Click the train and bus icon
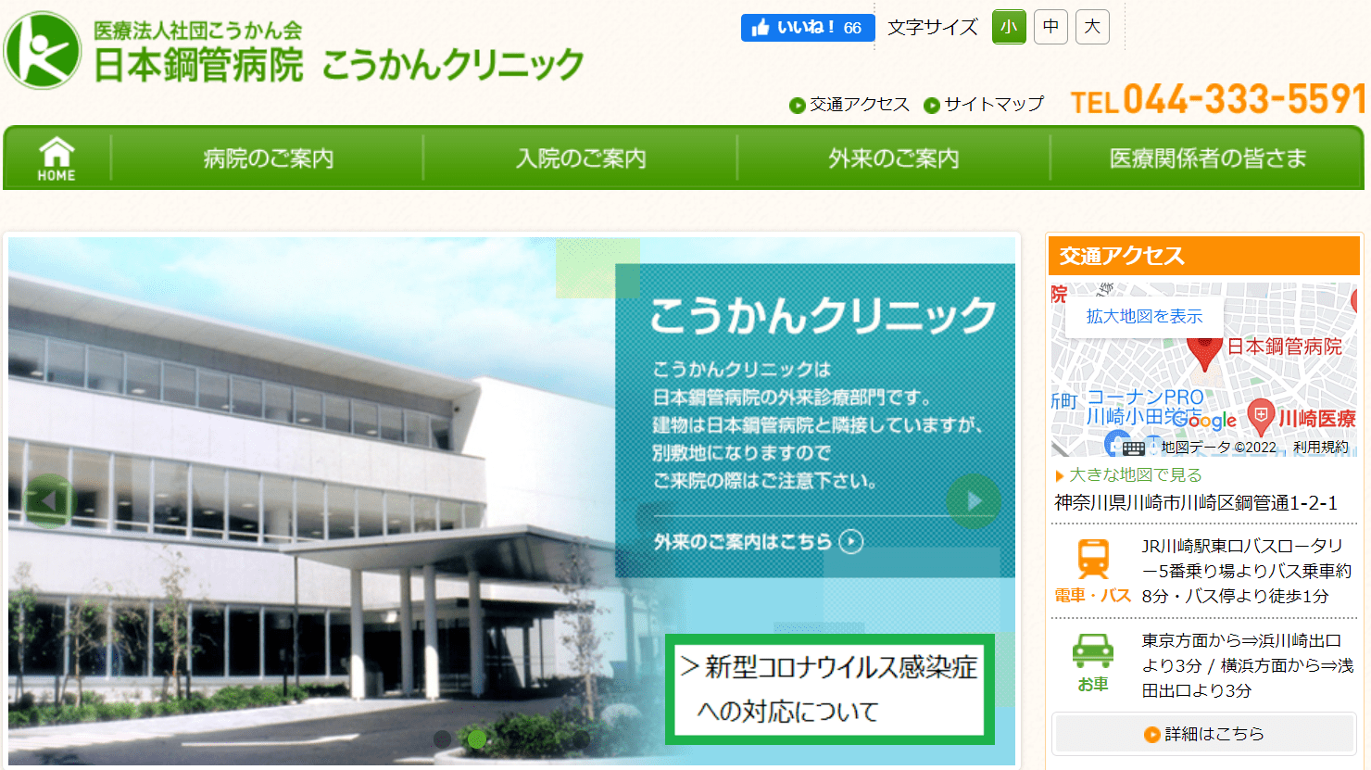Screen dimensions: 1371x770 coord(1093,560)
